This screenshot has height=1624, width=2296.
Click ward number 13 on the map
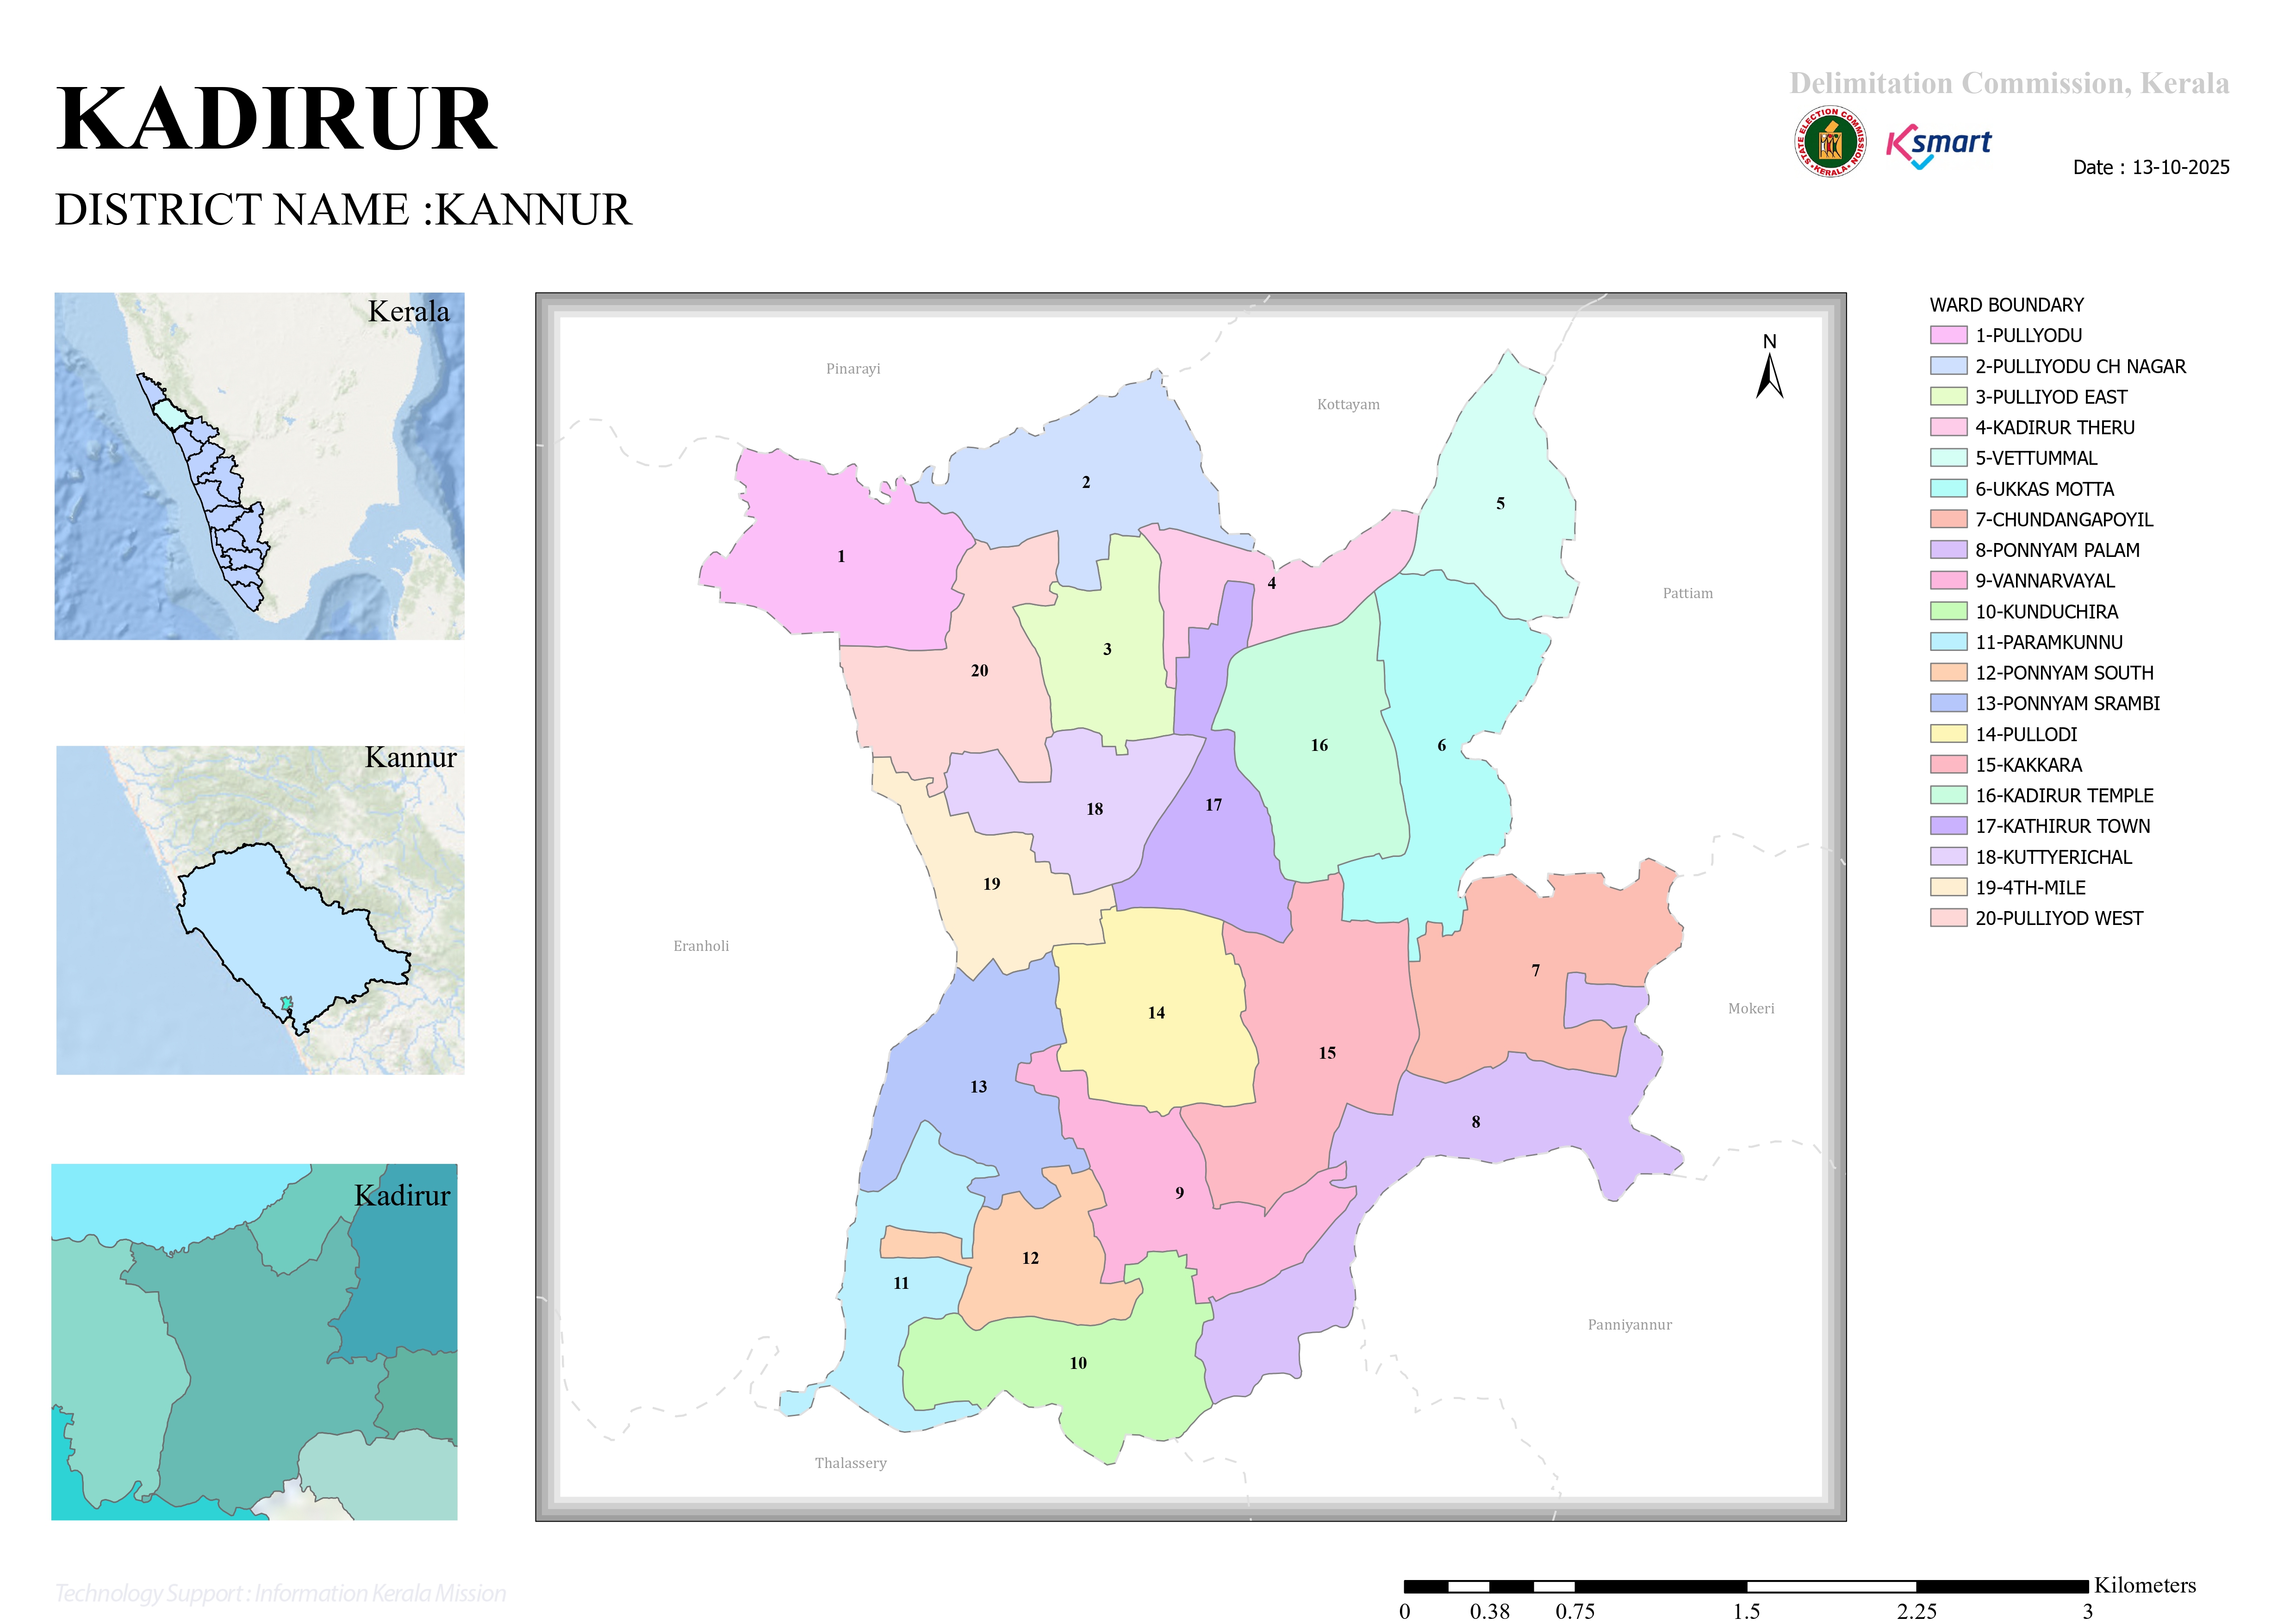(x=978, y=1086)
